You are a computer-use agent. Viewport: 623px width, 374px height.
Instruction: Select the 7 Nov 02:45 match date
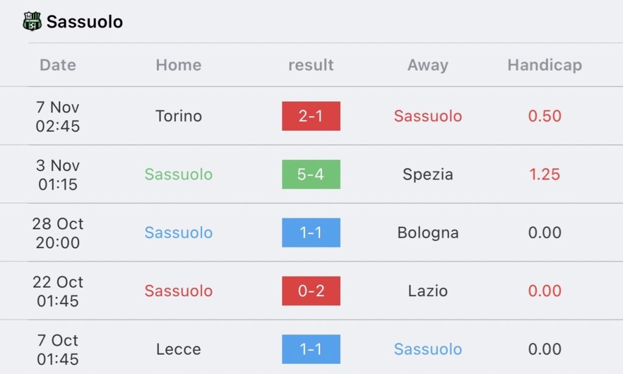coord(58,116)
